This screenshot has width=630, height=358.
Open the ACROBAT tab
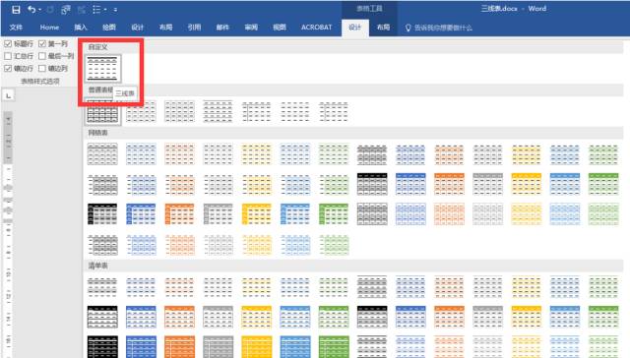tap(317, 28)
